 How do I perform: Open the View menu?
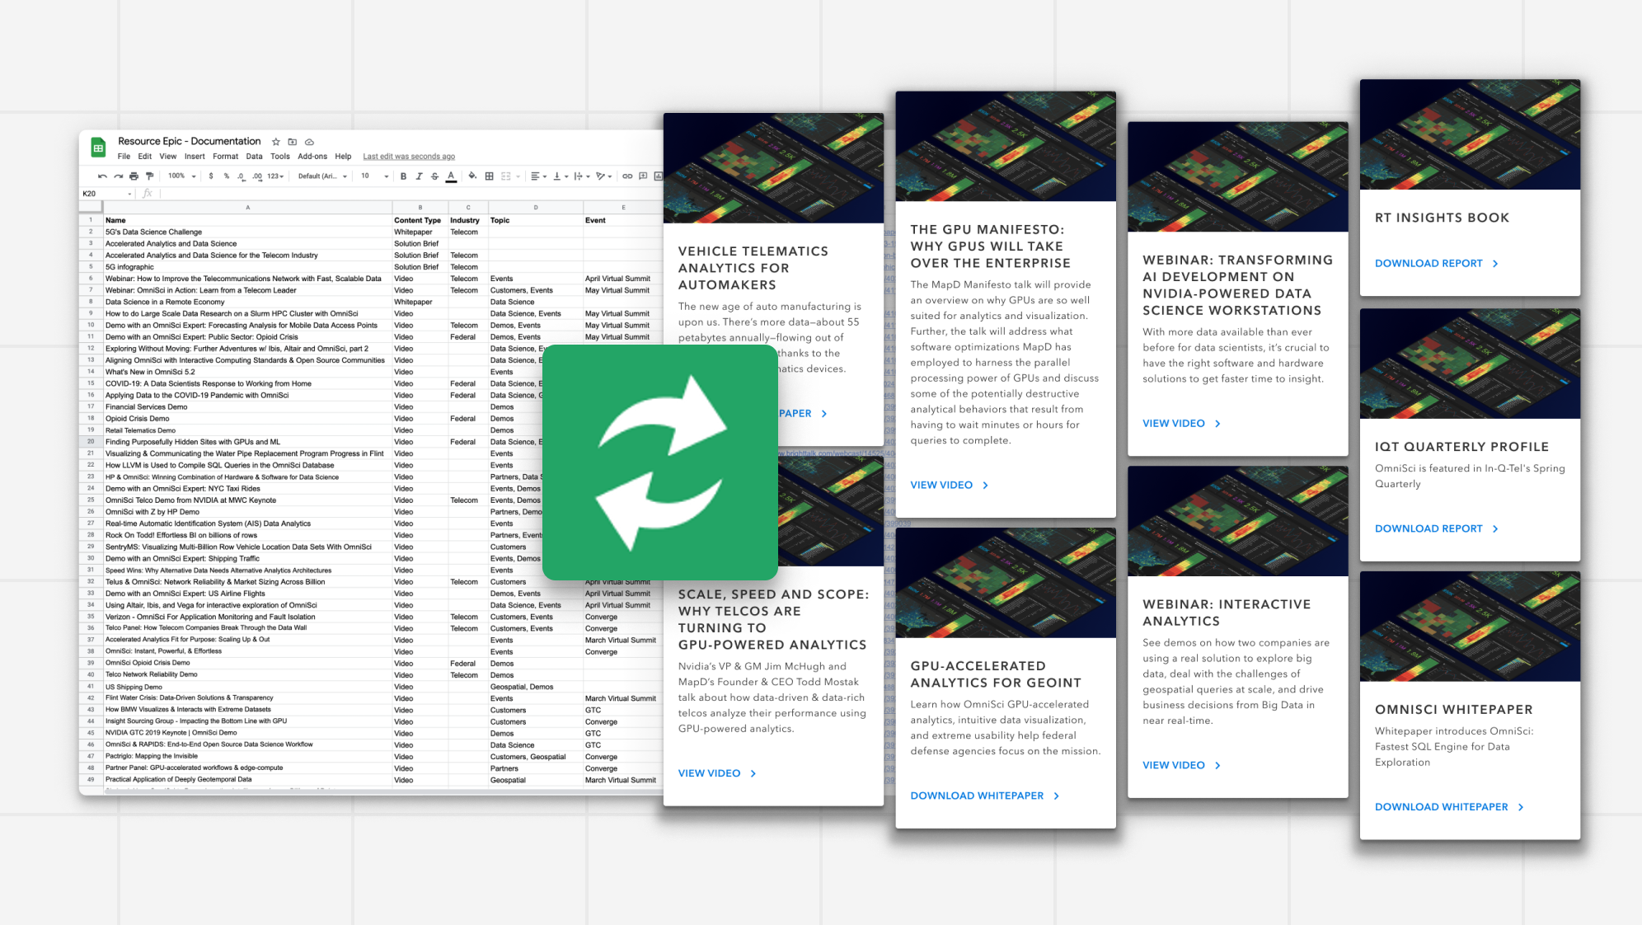point(168,157)
